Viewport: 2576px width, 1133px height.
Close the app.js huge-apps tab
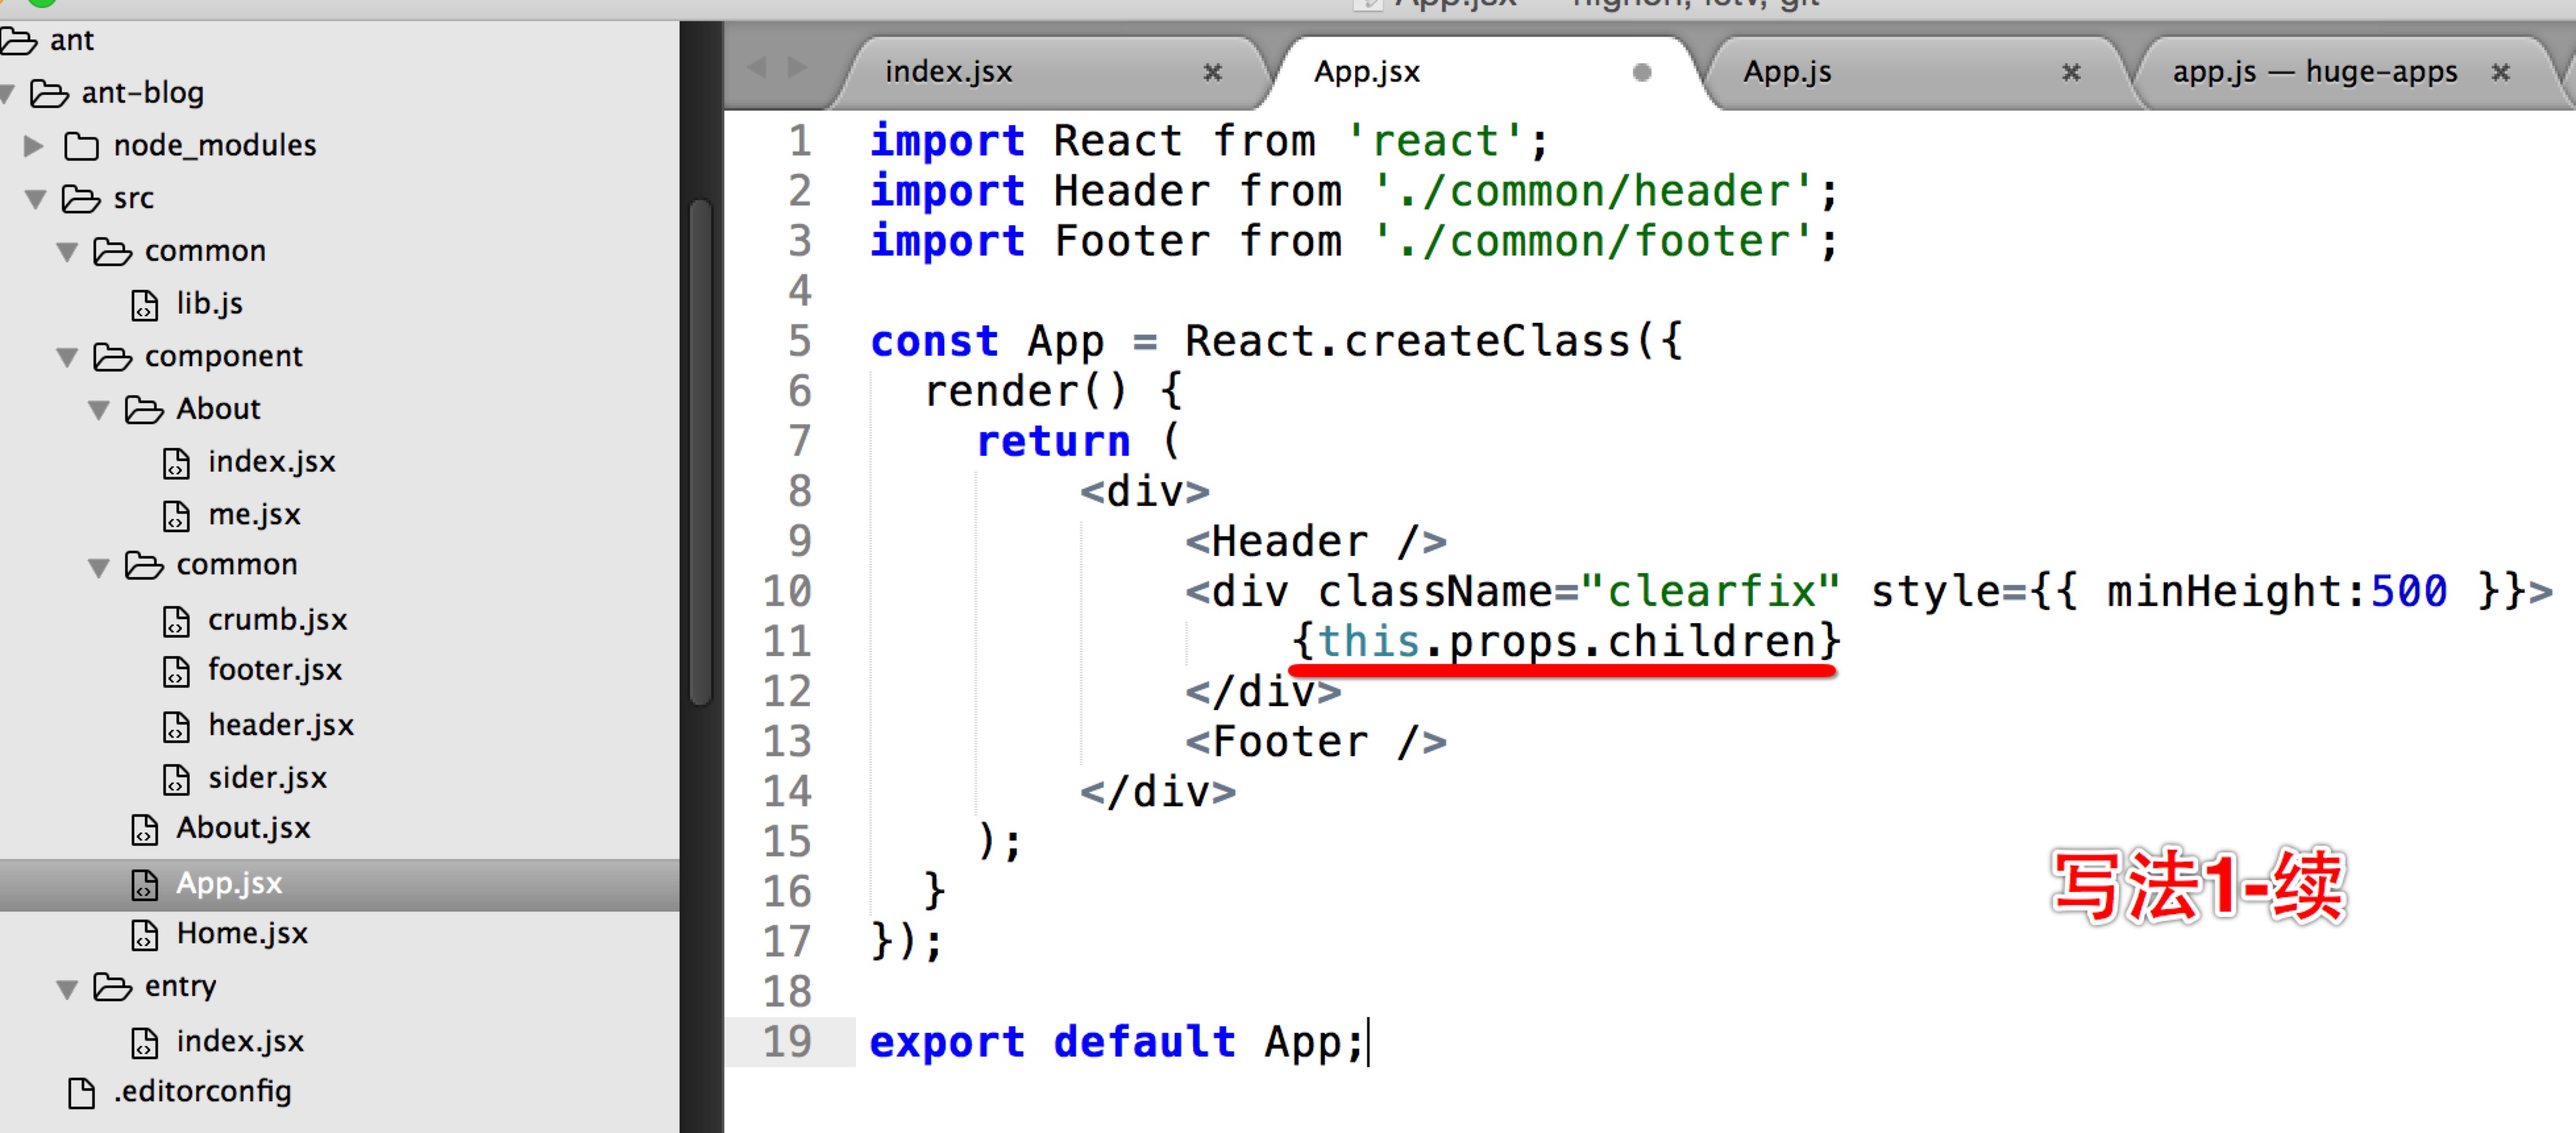pyautogui.click(x=2500, y=72)
